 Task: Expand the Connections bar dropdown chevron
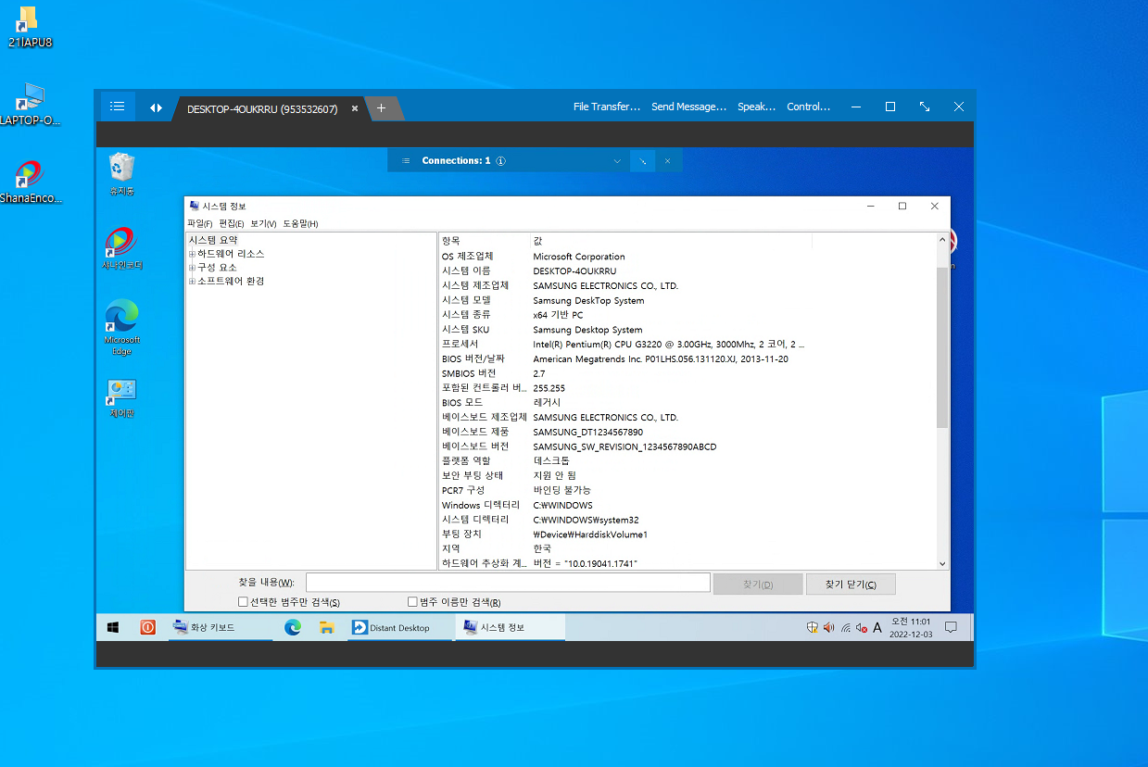(x=618, y=160)
